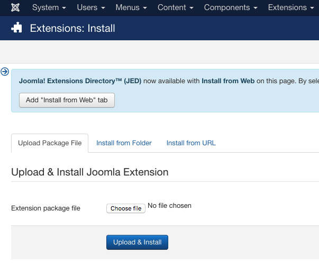The image size is (319, 272).
Task: Expand the Menus dropdown
Action: 131,7
